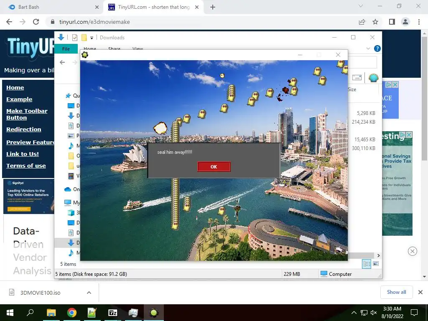Screen dimensions: 428x321
Task: Select the Music note item under Quick access
Action: [71, 146]
